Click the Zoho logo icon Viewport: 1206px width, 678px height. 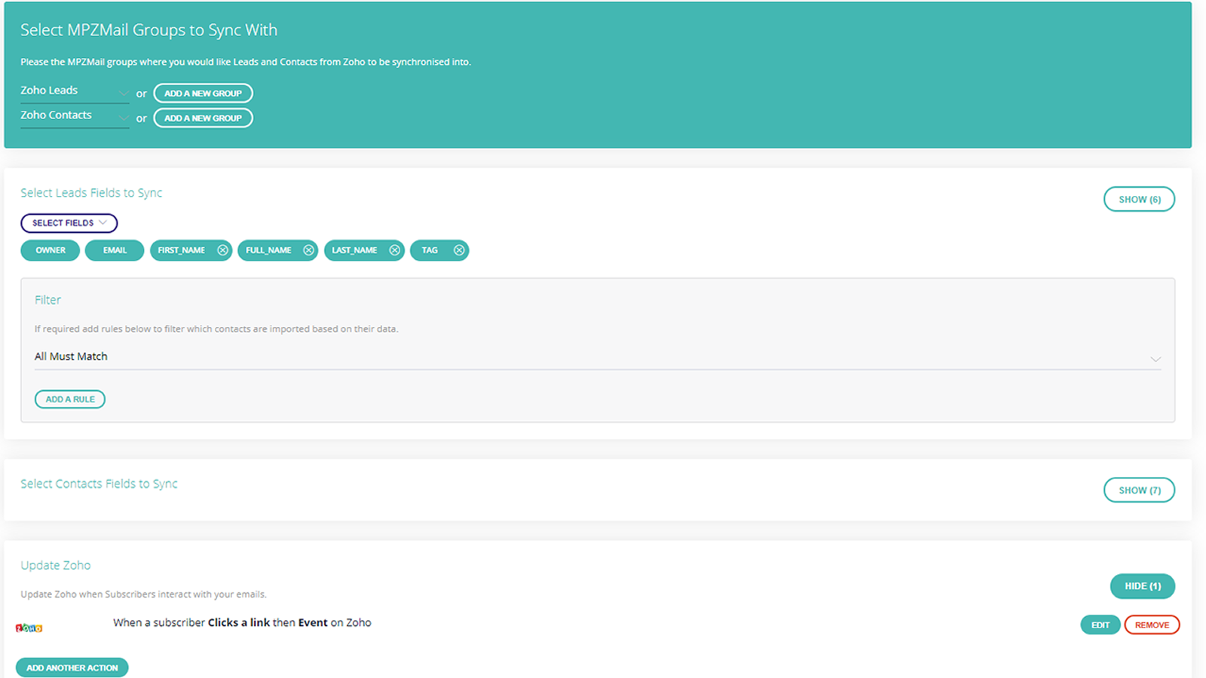(x=29, y=628)
